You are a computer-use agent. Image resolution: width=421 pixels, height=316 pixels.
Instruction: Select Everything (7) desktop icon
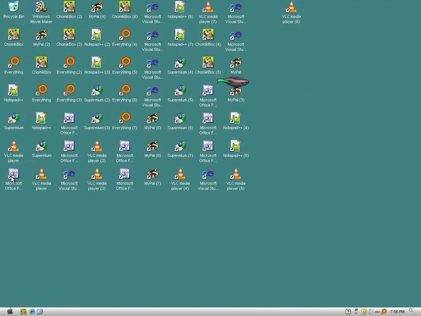(x=125, y=121)
